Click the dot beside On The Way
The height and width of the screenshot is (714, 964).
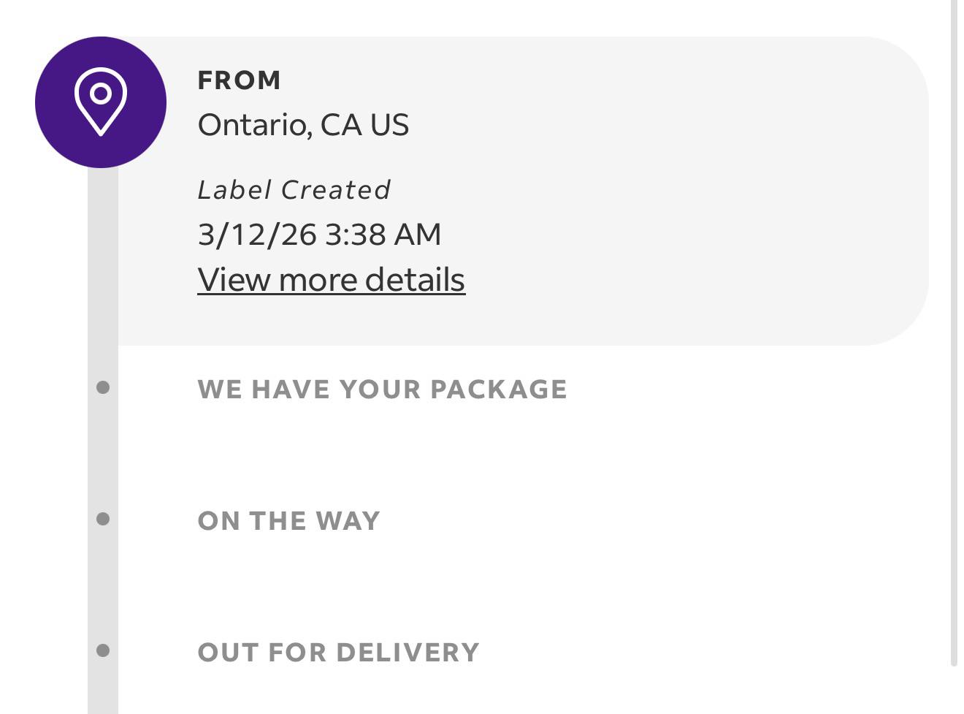point(103,519)
